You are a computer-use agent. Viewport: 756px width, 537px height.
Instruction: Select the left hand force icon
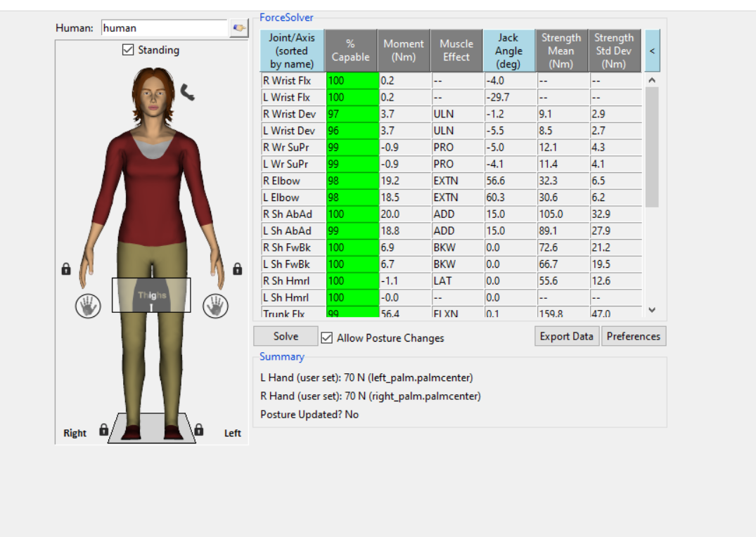pos(215,306)
